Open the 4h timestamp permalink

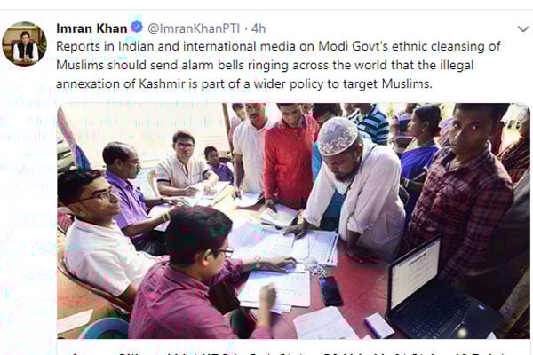[259, 28]
